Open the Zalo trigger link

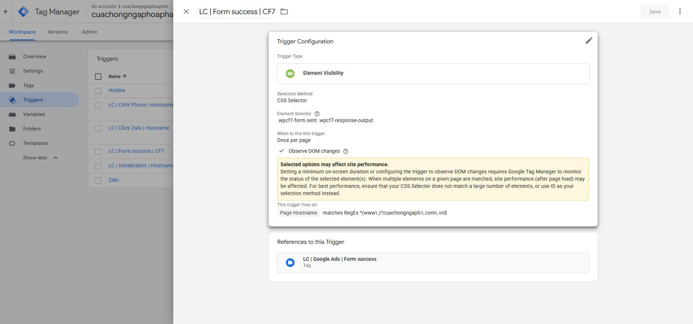[x=113, y=180]
